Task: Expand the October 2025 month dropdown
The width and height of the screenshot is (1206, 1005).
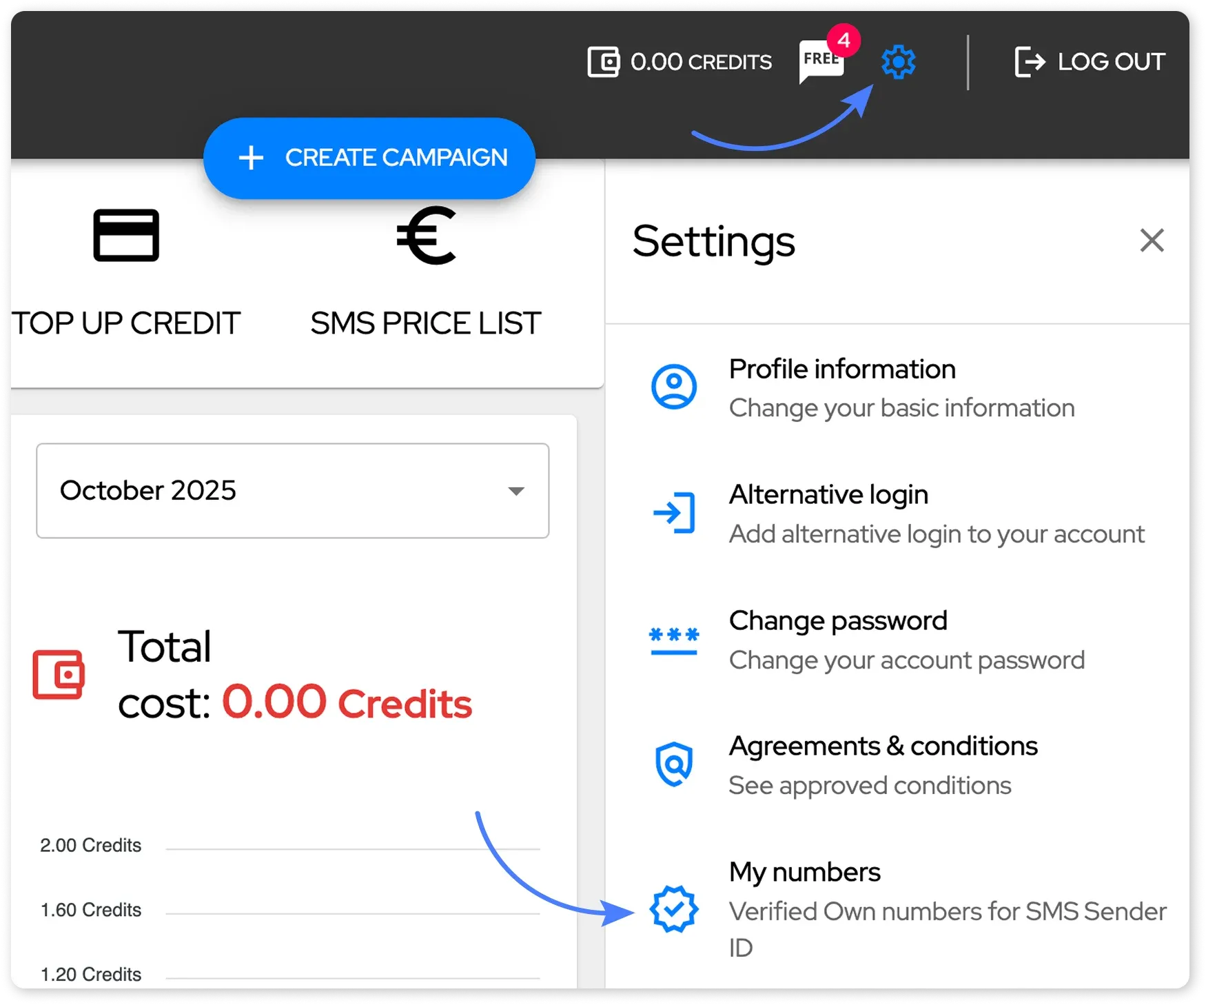Action: pyautogui.click(x=292, y=491)
